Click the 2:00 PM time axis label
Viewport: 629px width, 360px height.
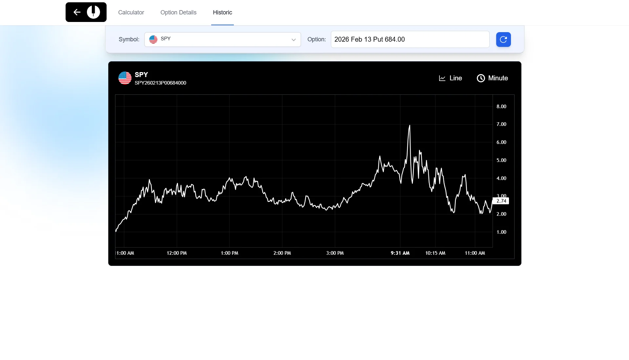pyautogui.click(x=282, y=253)
